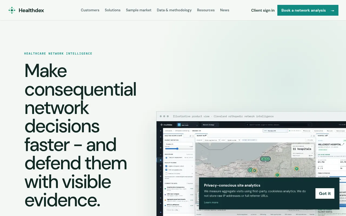
Task: Open the Cleveland, OH market selector dropdown
Action: (275, 131)
